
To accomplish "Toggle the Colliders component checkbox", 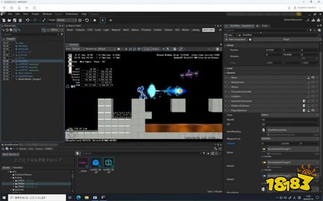I will click(229, 96).
